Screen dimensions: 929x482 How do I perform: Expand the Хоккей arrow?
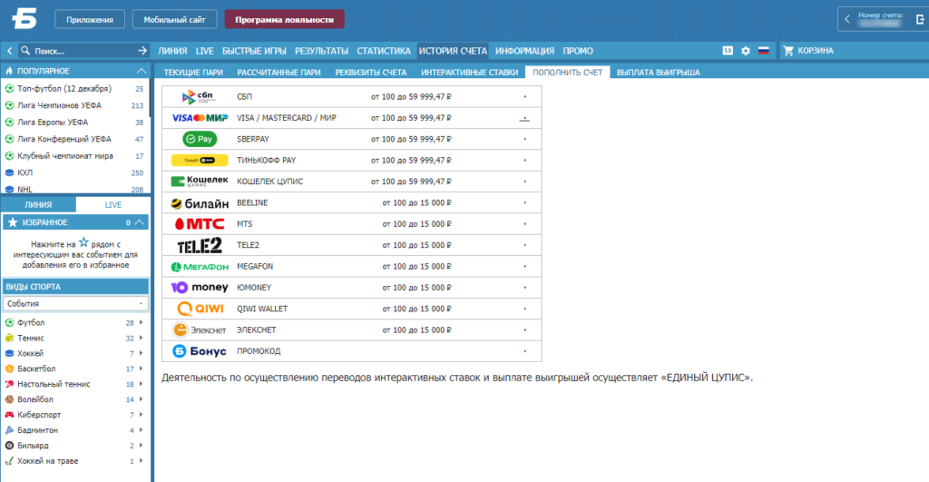click(x=141, y=353)
